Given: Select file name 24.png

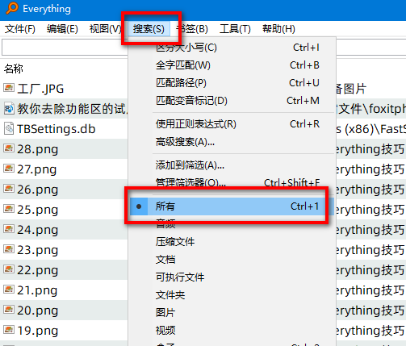Looking at the screenshot, I should (x=38, y=230).
